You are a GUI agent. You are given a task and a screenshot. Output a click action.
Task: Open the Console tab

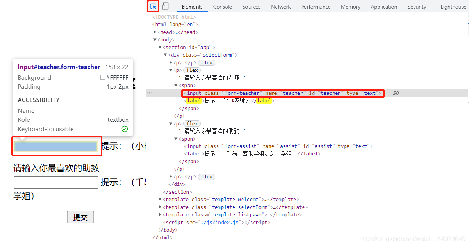[222, 7]
